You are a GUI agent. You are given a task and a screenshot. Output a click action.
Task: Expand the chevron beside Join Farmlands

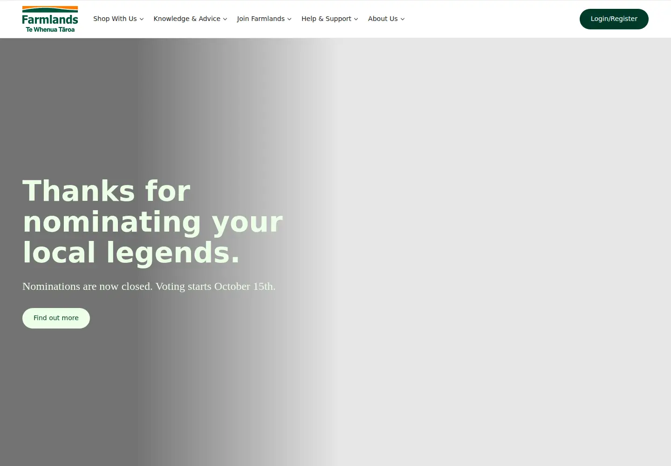289,19
